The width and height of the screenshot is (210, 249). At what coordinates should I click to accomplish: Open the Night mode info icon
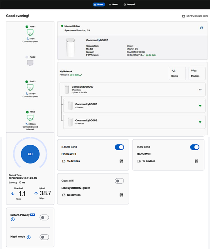coord(29,237)
